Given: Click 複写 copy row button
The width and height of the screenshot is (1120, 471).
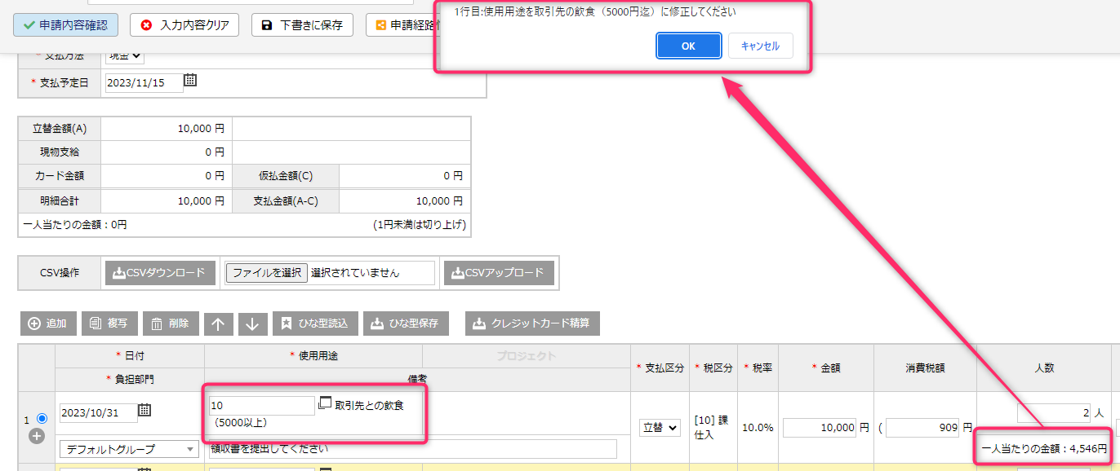Looking at the screenshot, I should (109, 324).
